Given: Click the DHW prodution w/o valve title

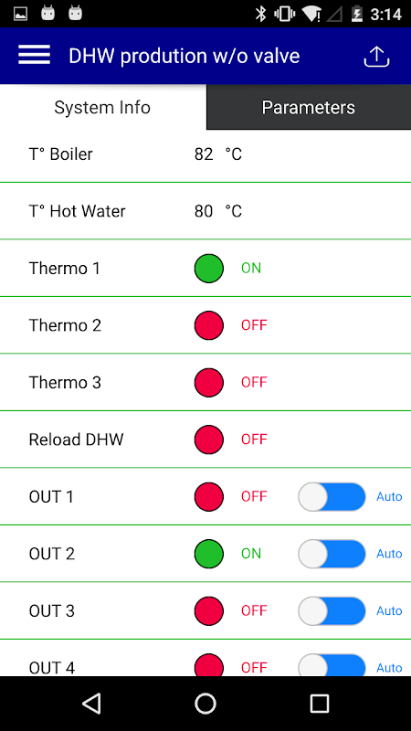Looking at the screenshot, I should (x=184, y=57).
